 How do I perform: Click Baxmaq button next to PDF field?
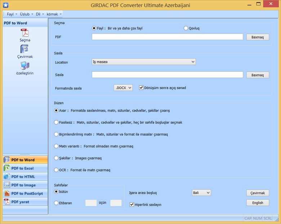pos(258,37)
